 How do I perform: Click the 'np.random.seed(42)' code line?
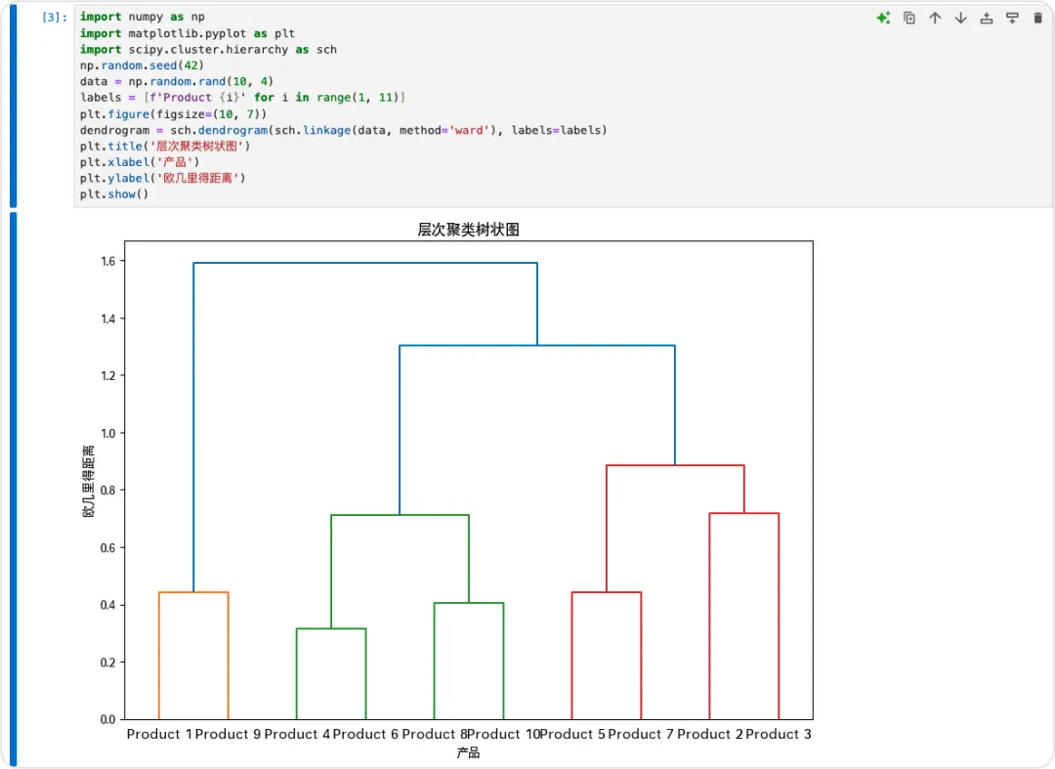(x=142, y=65)
